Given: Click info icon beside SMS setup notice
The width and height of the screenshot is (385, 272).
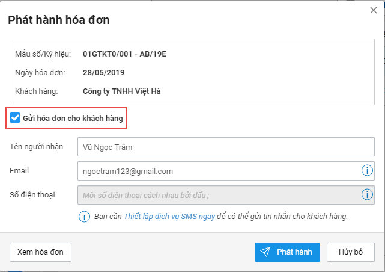Looking at the screenshot, I should tap(84, 217).
